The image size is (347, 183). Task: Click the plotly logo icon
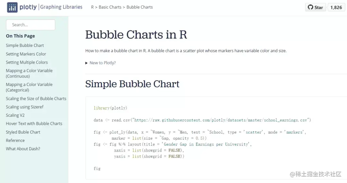(x=12, y=7)
